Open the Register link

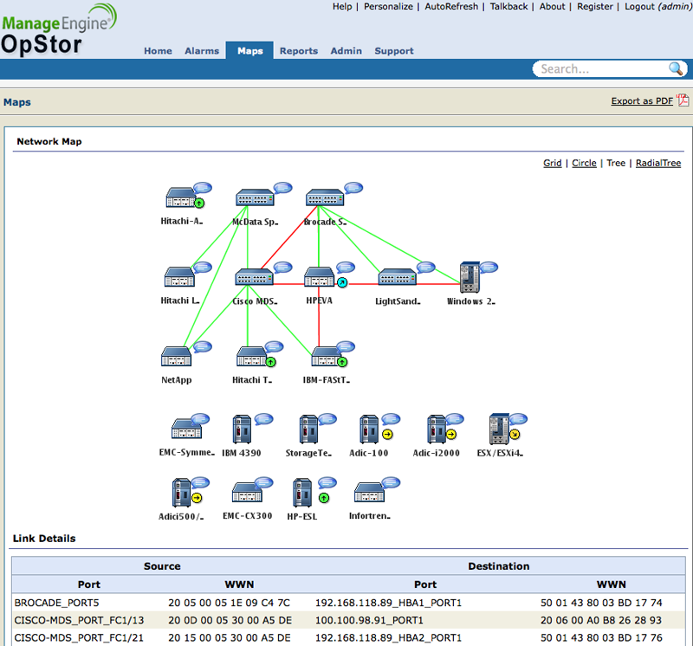coord(595,7)
